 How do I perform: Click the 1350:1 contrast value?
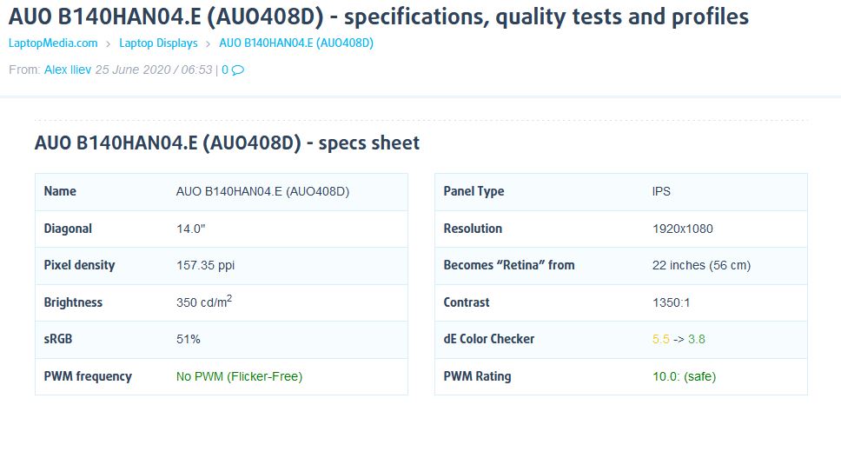(x=671, y=302)
